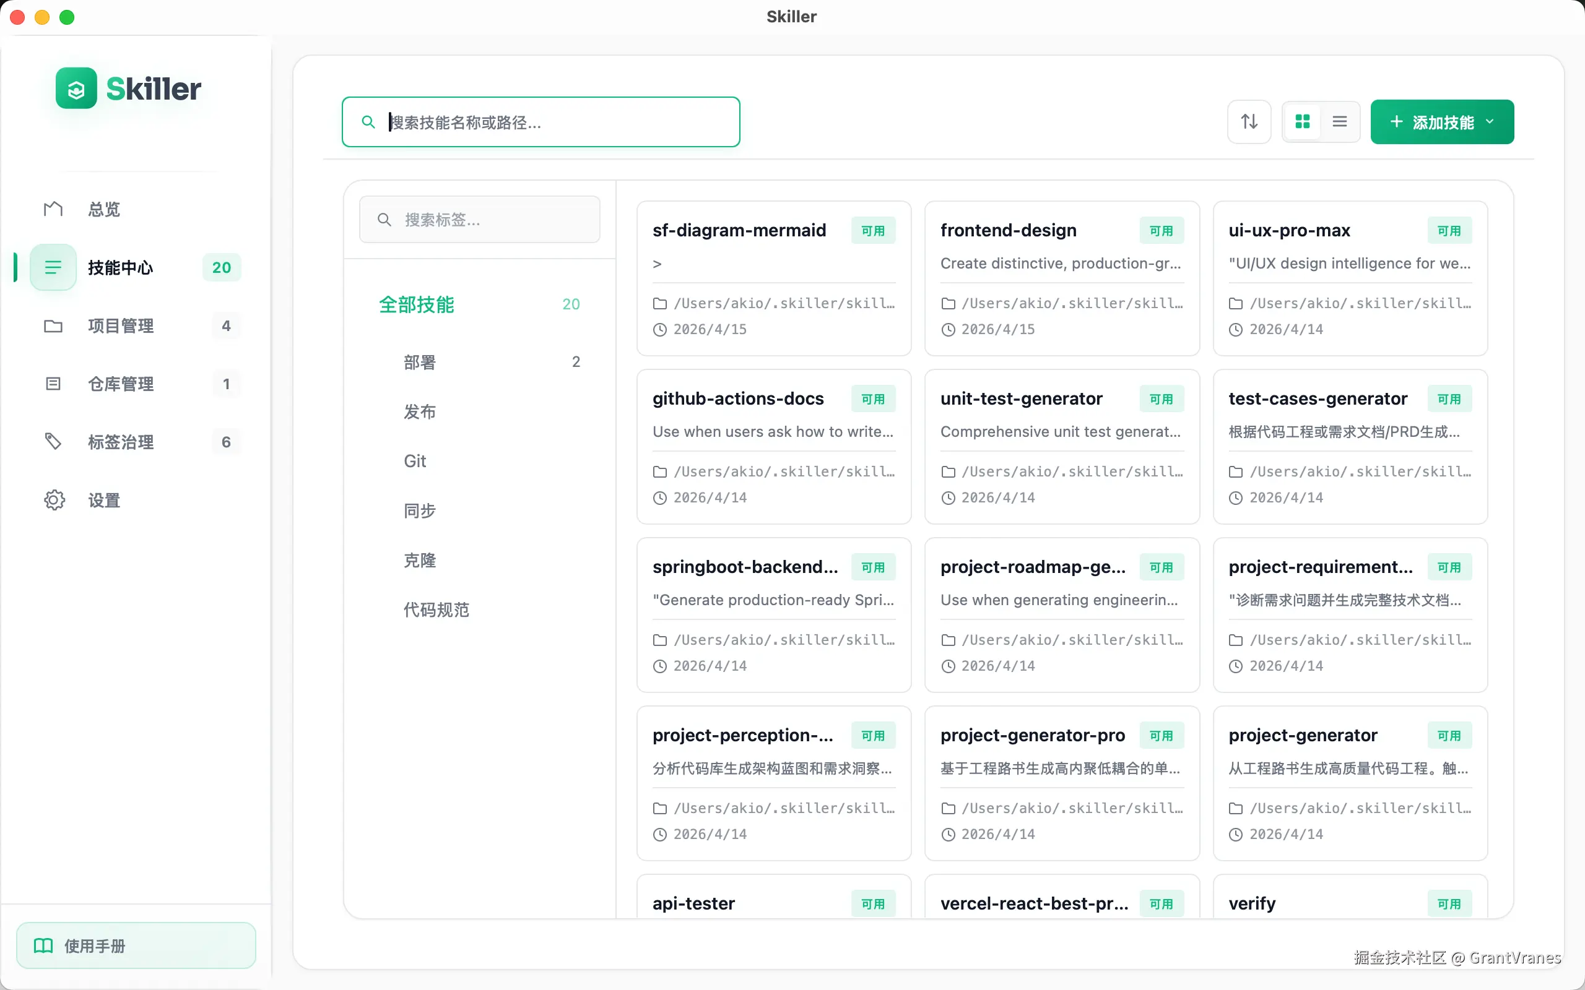Viewport: 1585px width, 990px height.
Task: Switch to list view layout
Action: (1339, 122)
